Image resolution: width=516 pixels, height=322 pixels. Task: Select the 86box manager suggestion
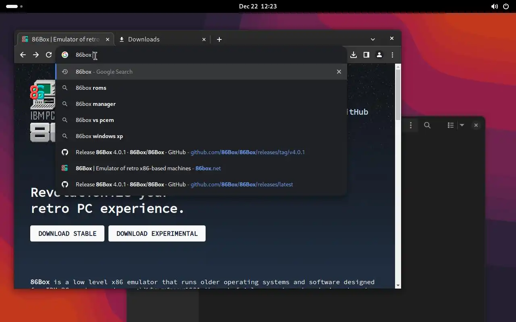(x=201, y=104)
